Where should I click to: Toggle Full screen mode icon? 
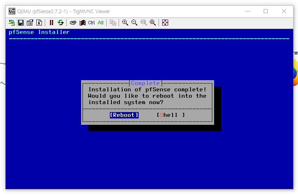[165, 23]
